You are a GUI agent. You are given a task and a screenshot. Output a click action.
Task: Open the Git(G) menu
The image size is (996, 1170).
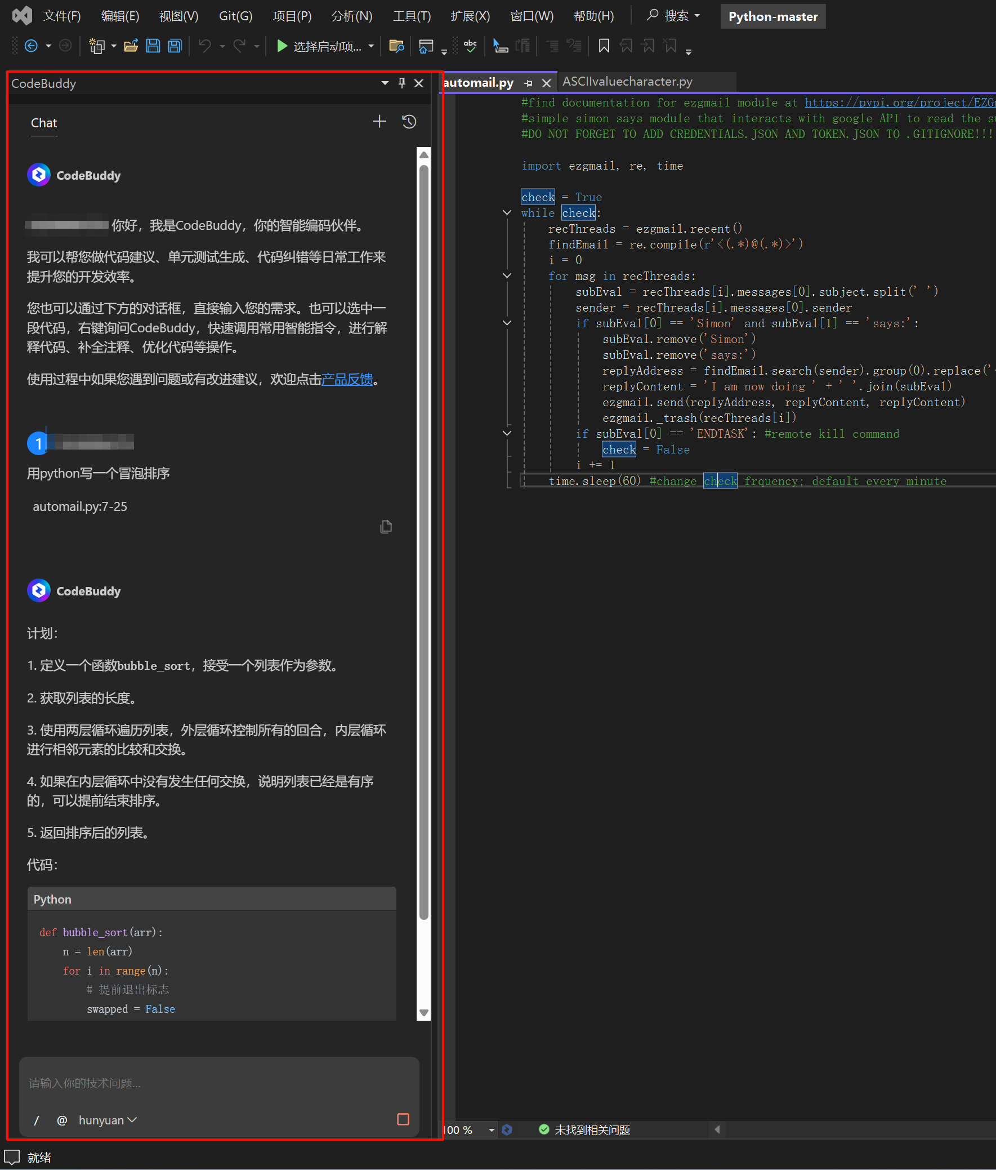tap(235, 16)
